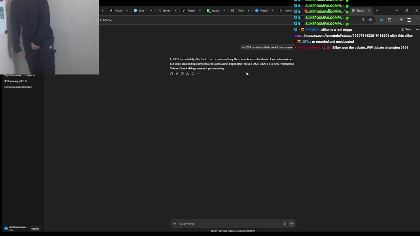Click the browser profile avatar

[x=409, y=20]
